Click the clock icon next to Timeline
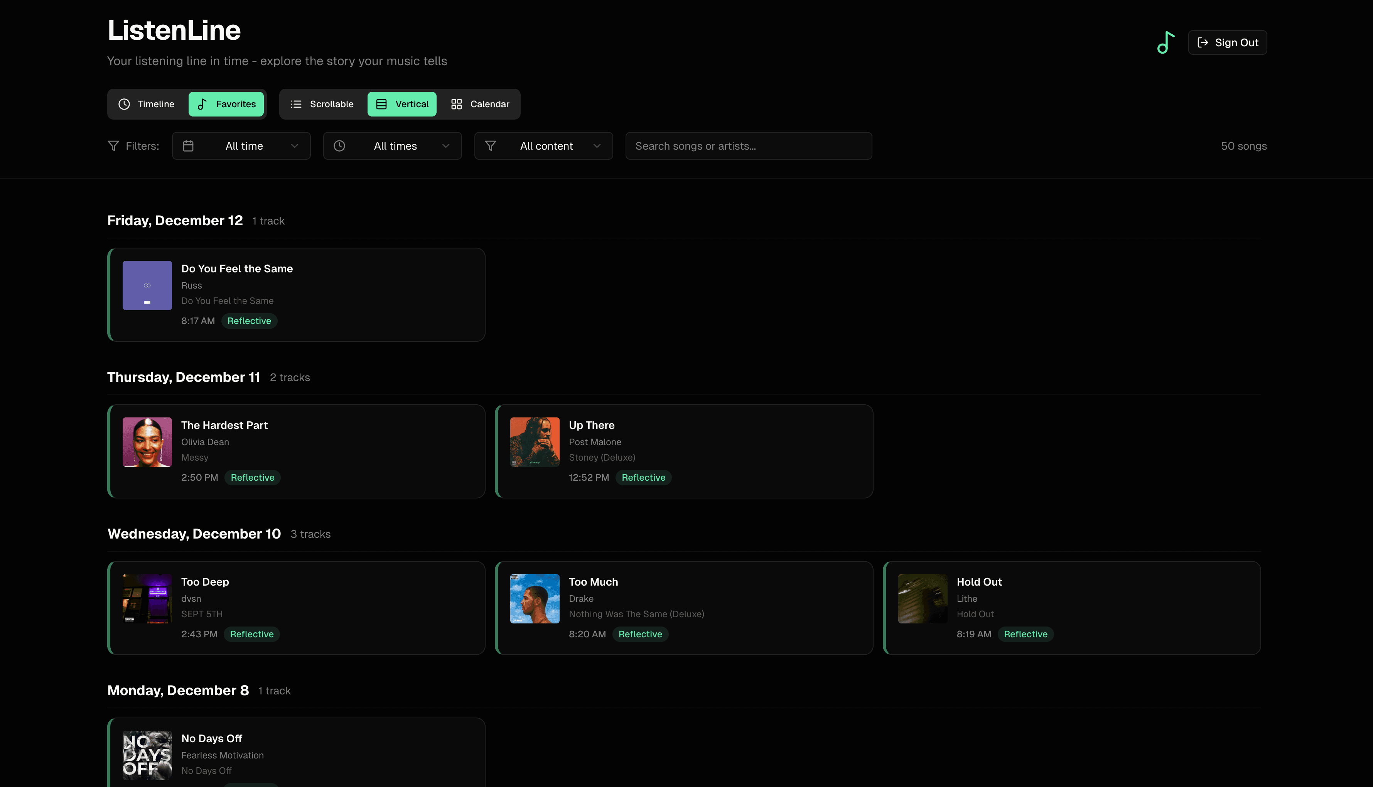Screen dimensions: 1373x787 coord(124,104)
